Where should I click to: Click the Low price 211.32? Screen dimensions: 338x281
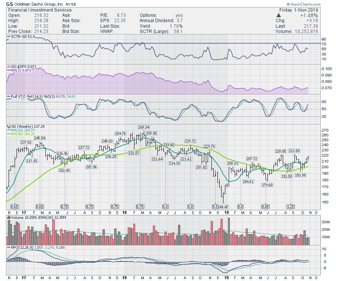[41, 26]
